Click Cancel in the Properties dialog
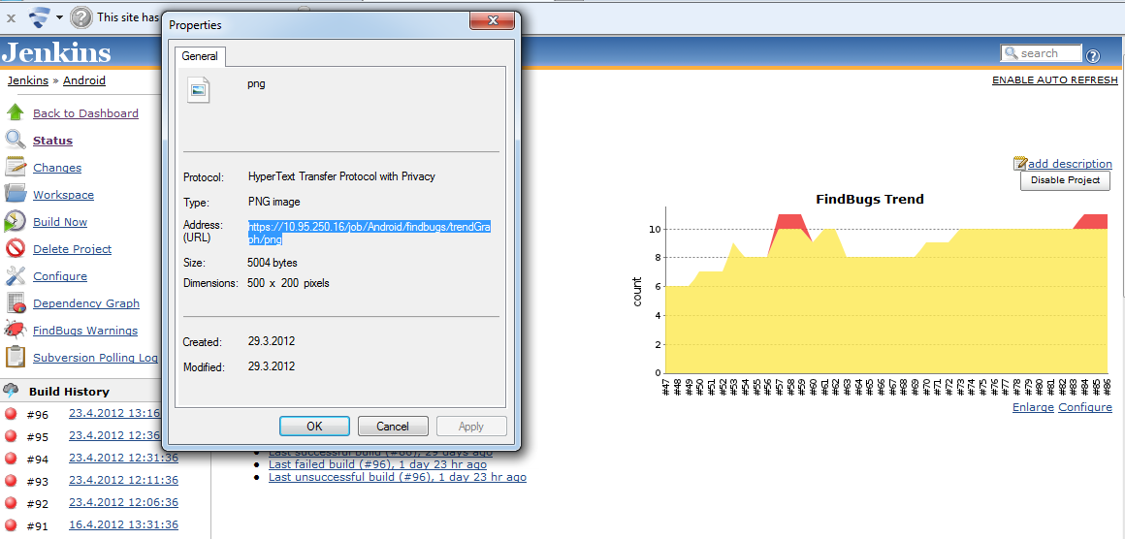This screenshot has width=1125, height=539. (393, 426)
